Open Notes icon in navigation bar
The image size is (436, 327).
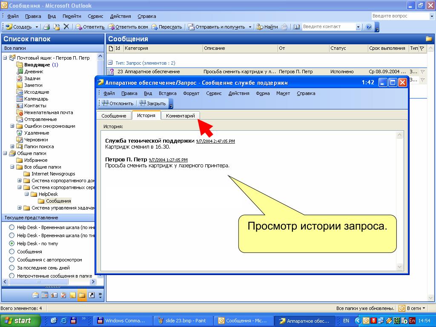coord(72,295)
